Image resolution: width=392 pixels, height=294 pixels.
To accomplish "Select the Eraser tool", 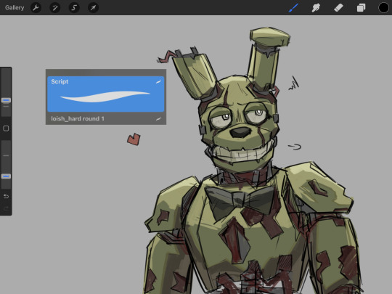I will [x=338, y=8].
